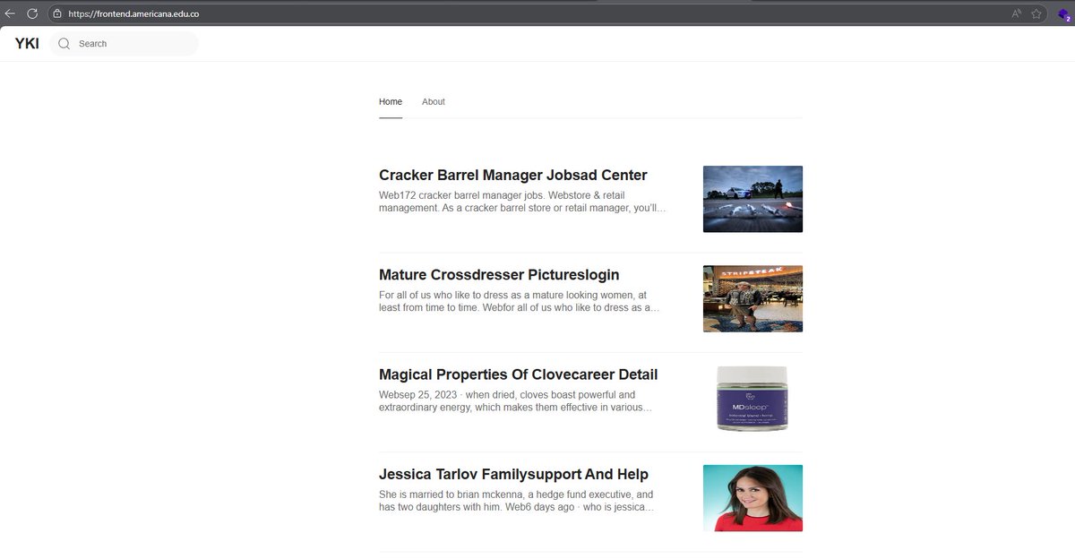Click excerpt starting 'Web172 cracker barrel manager jobs'
The width and height of the screenshot is (1075, 559).
[522, 202]
